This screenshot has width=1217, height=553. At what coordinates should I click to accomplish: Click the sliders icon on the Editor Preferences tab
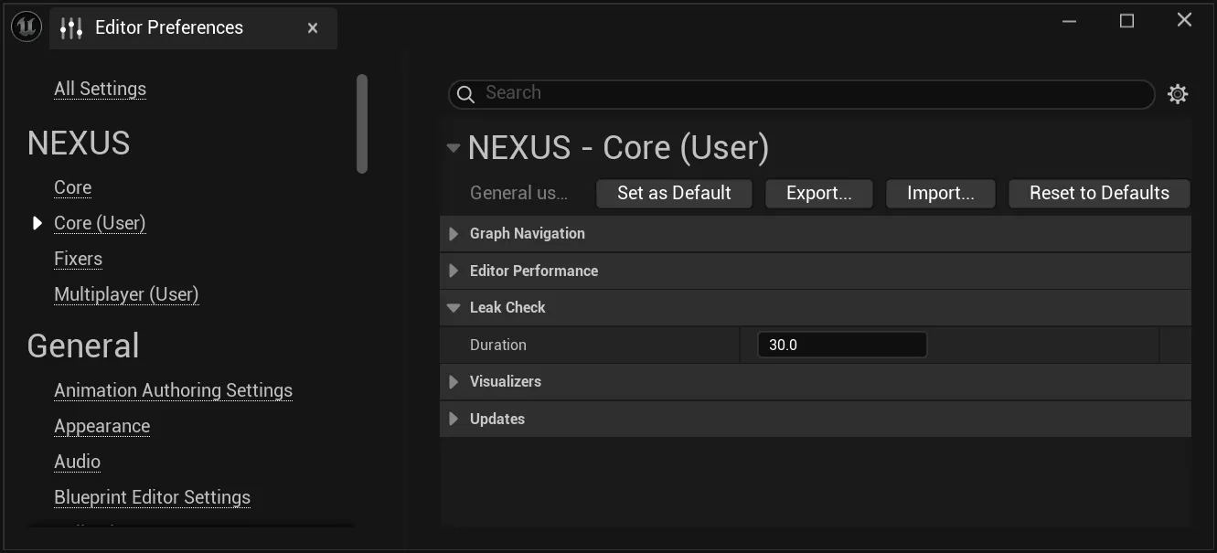[71, 27]
